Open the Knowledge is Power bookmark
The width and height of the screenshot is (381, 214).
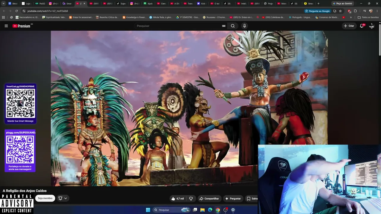135,17
